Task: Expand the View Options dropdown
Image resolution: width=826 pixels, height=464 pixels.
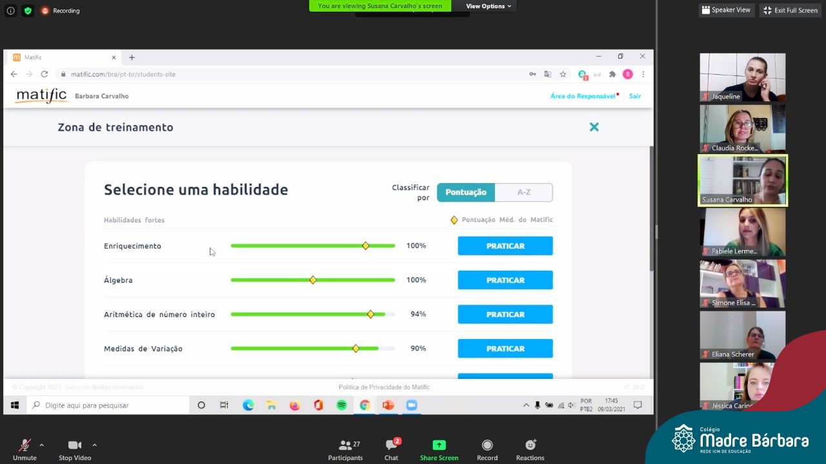Action: tap(488, 6)
